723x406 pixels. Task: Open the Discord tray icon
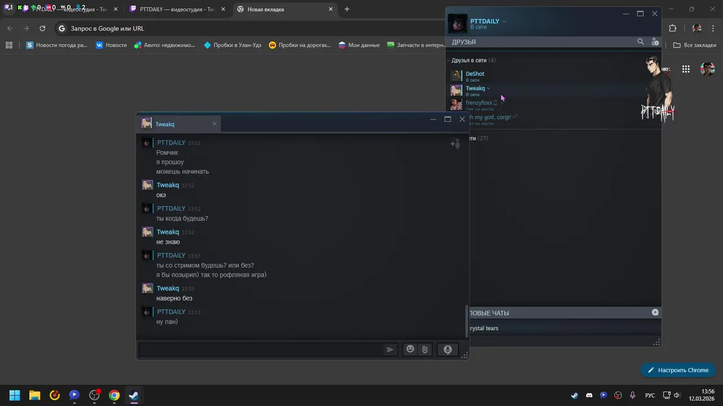click(589, 395)
